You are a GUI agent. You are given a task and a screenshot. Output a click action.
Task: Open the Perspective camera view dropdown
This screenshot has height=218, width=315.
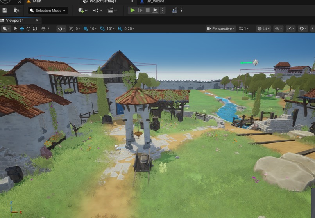tap(220, 29)
